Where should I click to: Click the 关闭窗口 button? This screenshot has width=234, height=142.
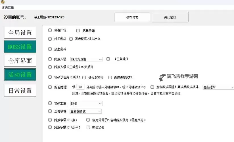pos(170,17)
